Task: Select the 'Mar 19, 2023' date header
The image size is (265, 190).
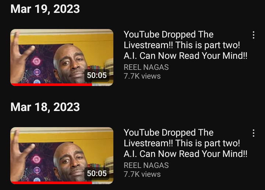Action: tap(45, 9)
